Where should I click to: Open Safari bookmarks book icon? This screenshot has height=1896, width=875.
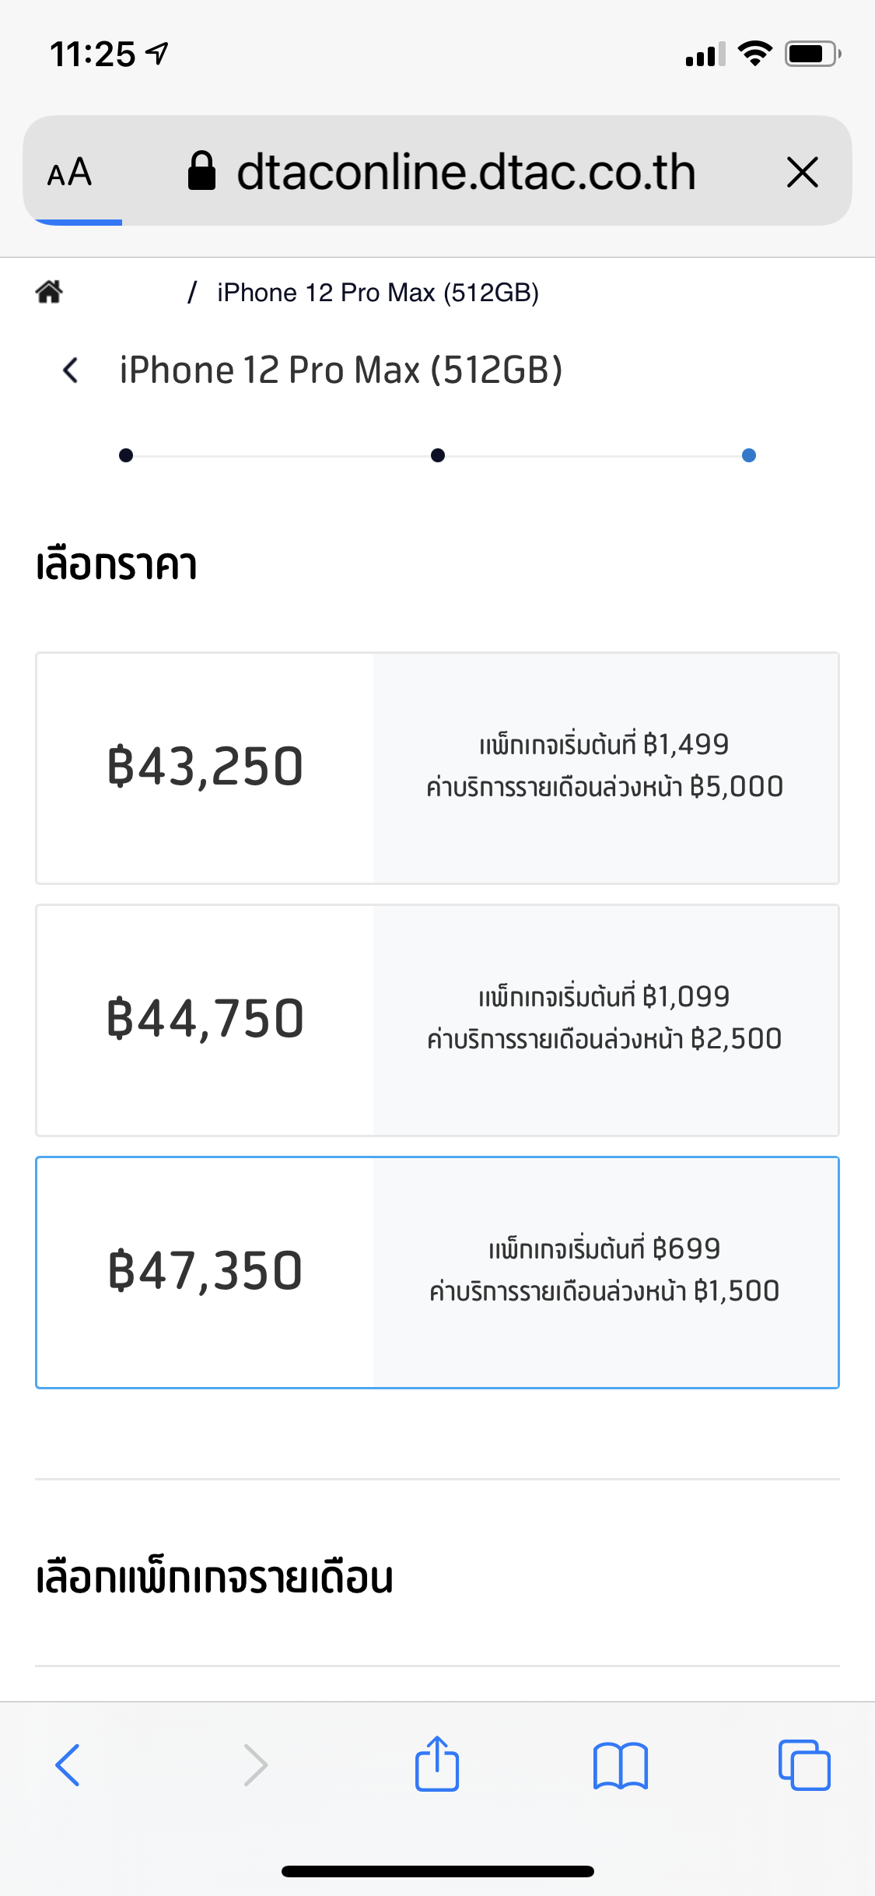point(620,1765)
